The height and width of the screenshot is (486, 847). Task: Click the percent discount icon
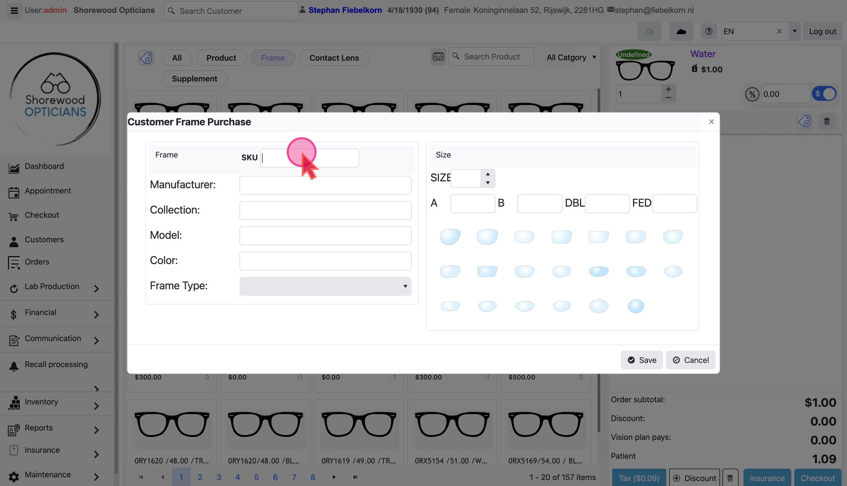coord(752,94)
